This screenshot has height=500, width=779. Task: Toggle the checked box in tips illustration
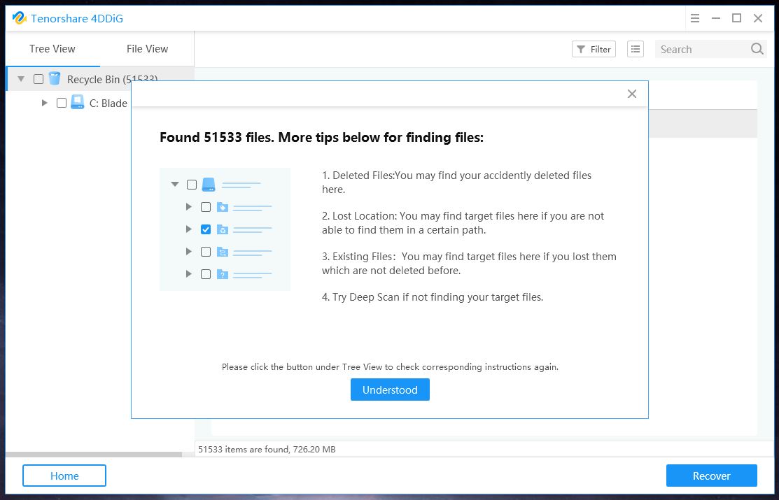(206, 229)
